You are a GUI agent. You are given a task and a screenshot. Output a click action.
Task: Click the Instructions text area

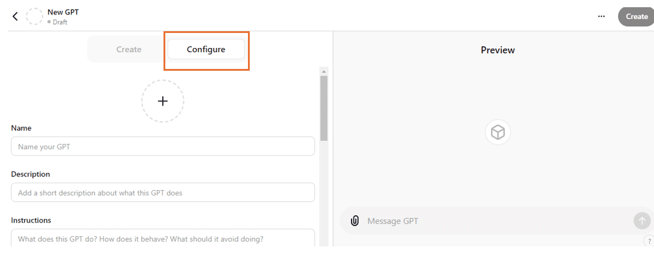[x=163, y=238]
